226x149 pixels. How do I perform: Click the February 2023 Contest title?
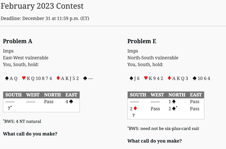pyautogui.click(x=42, y=6)
